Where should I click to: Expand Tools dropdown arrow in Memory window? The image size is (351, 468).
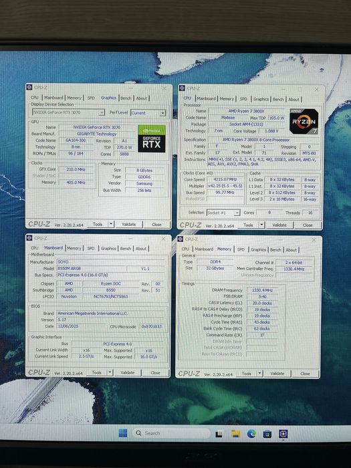click(259, 373)
